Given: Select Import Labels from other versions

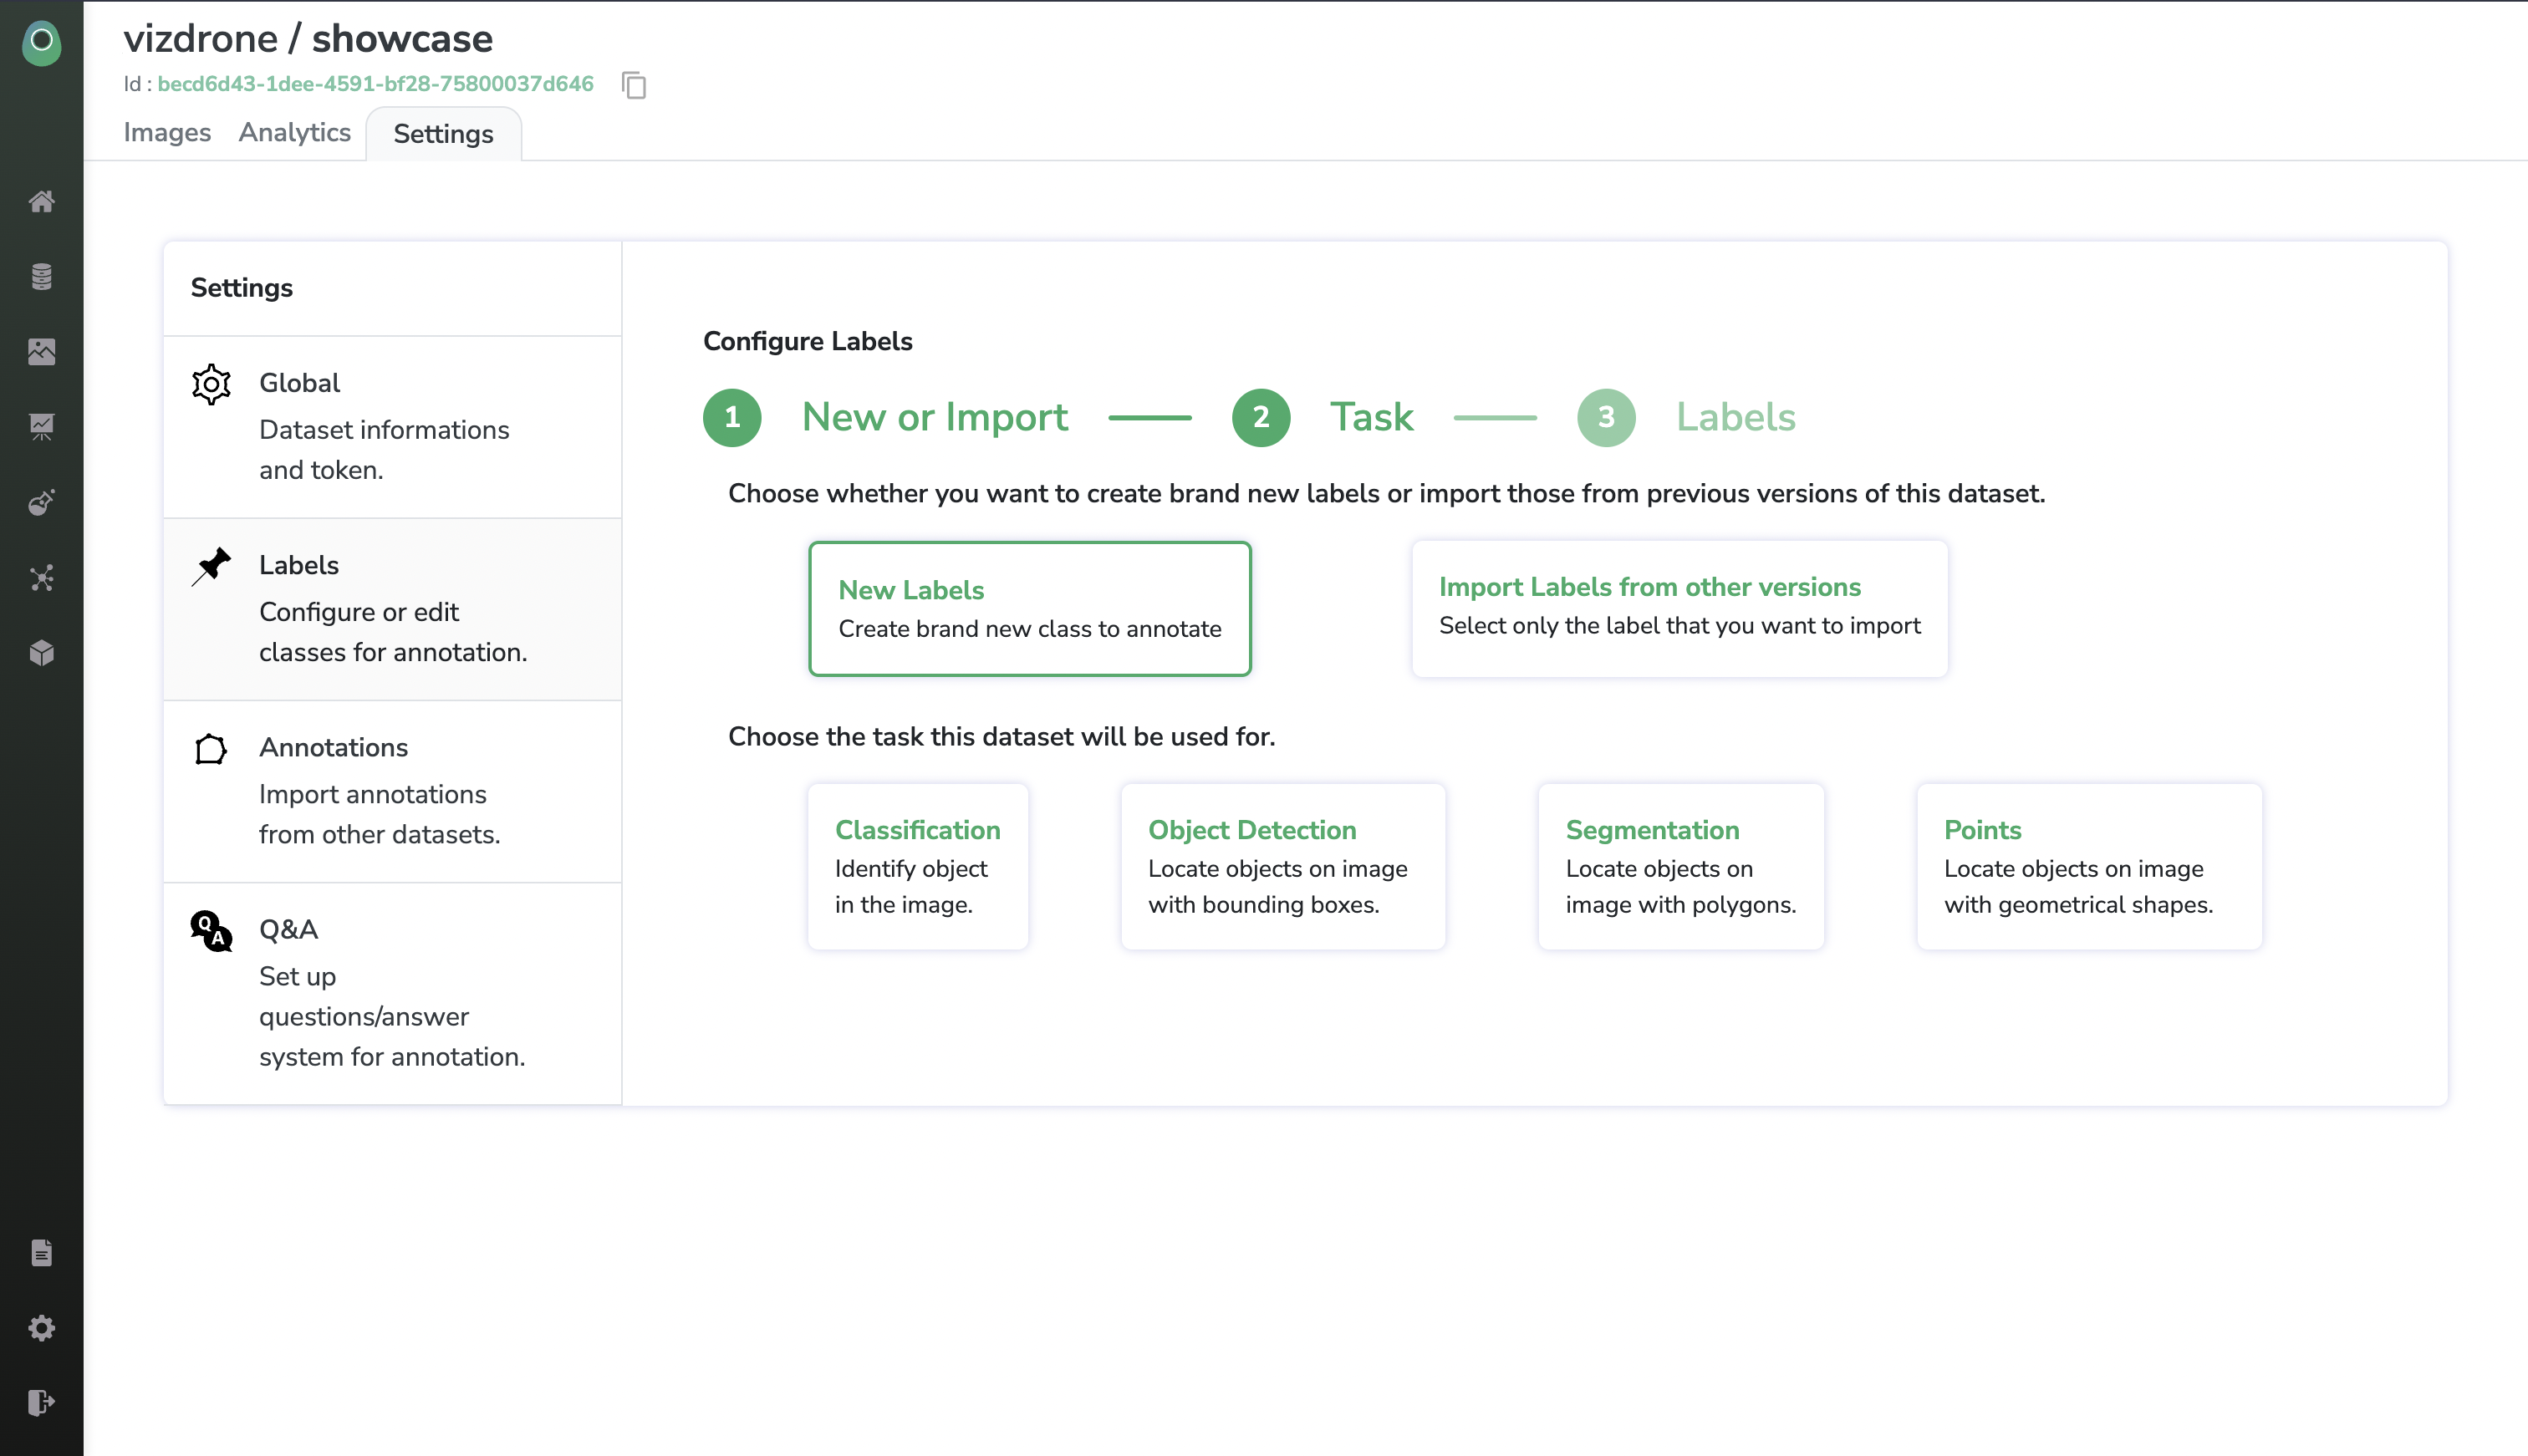Looking at the screenshot, I should tap(1679, 606).
